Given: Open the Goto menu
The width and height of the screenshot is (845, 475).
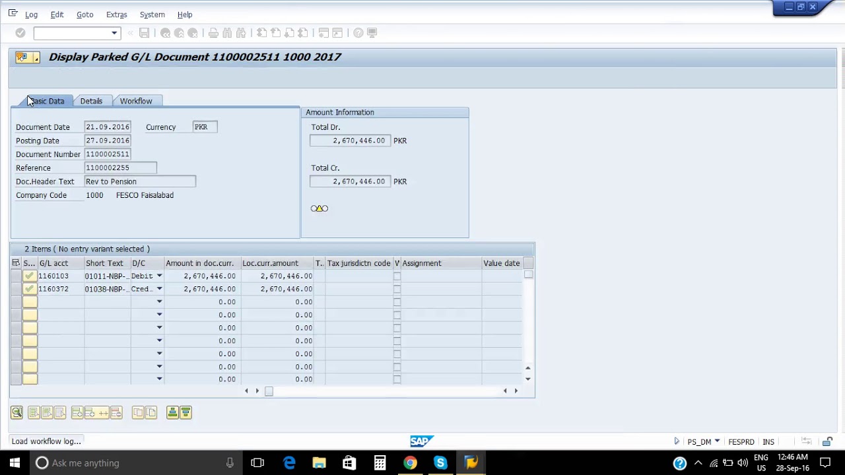Looking at the screenshot, I should pos(84,15).
